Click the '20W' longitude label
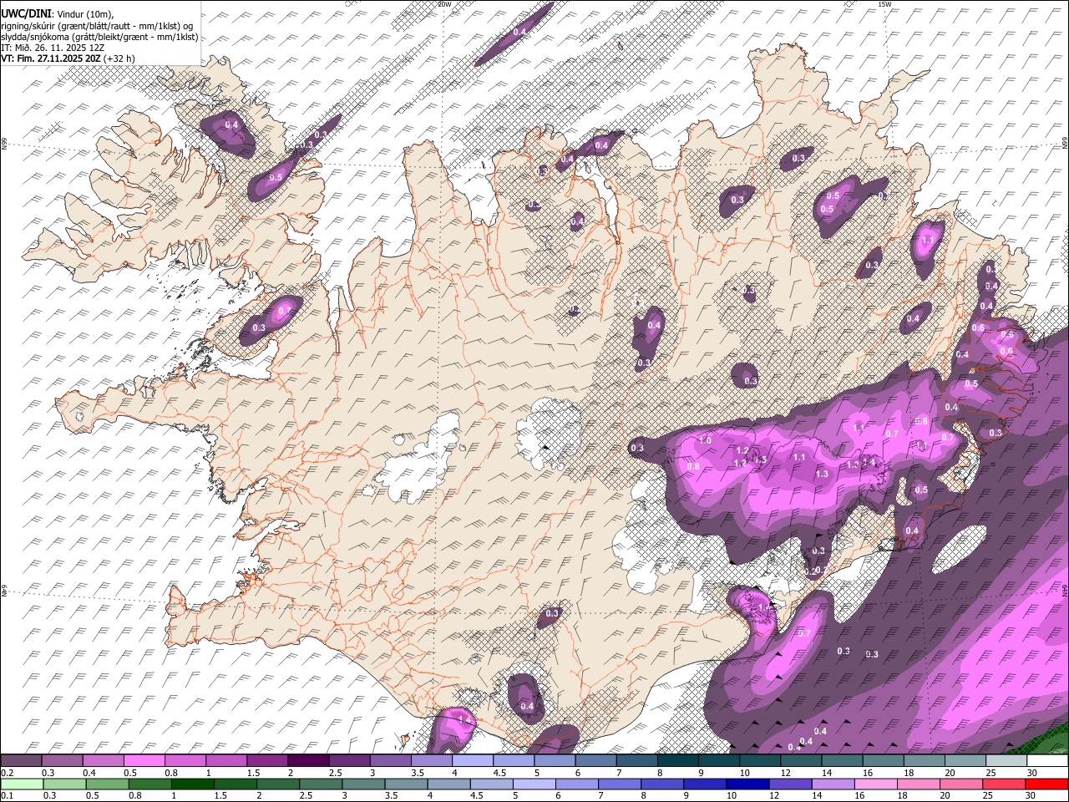 coord(444,4)
